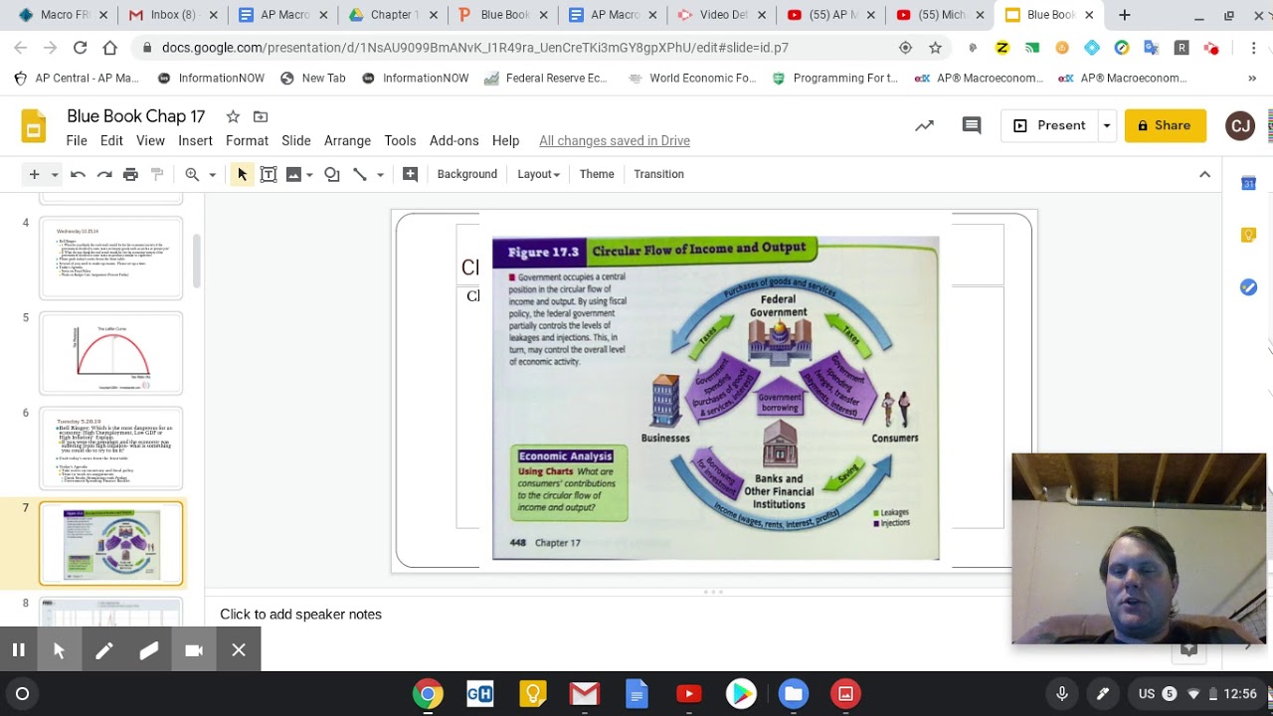Click the Present button
Image resolution: width=1273 pixels, height=716 pixels.
point(1049,125)
